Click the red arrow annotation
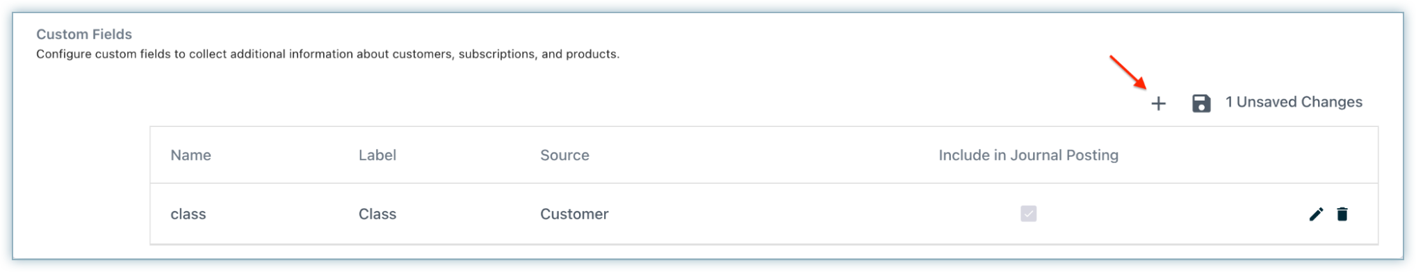1416x272 pixels. click(x=1128, y=72)
